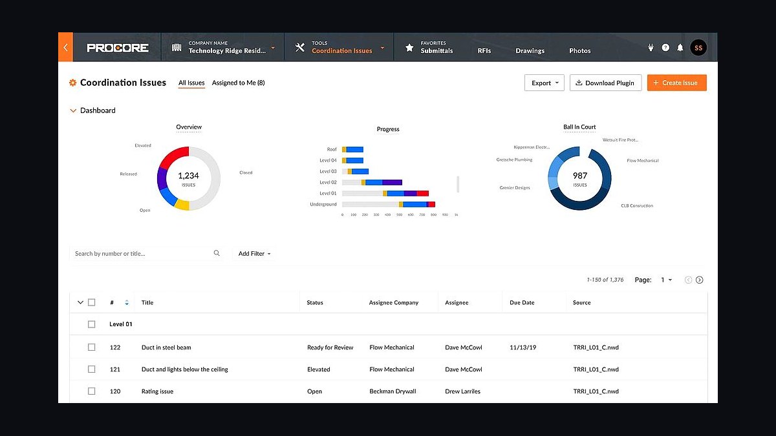Go to the previous page arrow

click(688, 280)
